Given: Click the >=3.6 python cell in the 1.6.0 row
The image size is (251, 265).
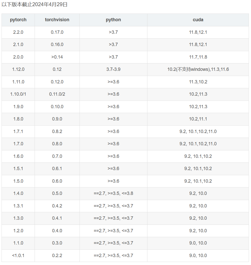Looking at the screenshot, I should [113, 156].
